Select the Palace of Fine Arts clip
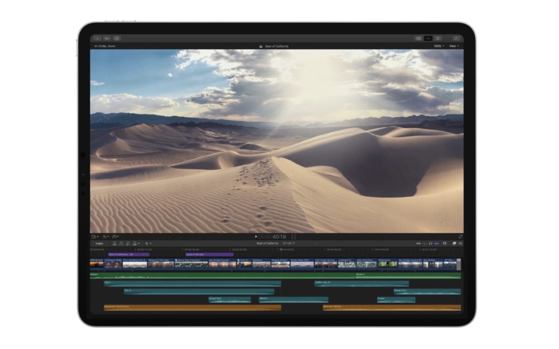 (x=161, y=264)
